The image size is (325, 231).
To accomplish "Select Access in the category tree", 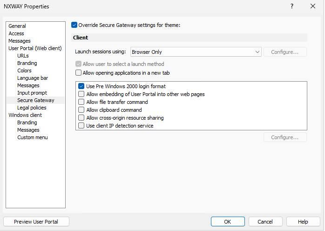I will pyautogui.click(x=16, y=33).
